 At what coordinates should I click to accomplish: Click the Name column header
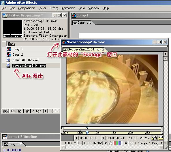(11, 44)
